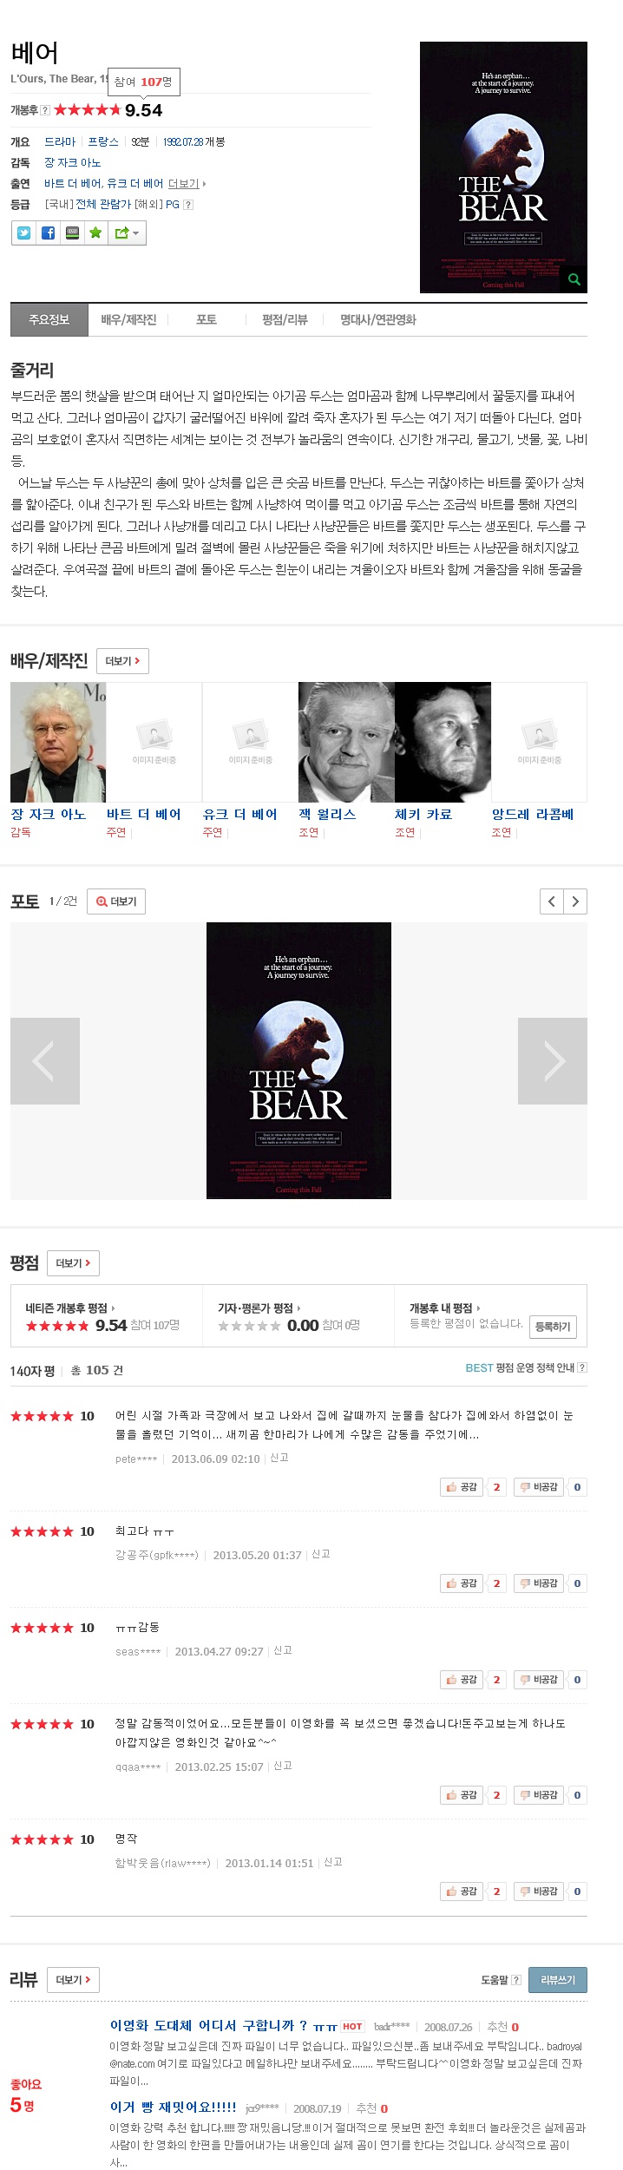Click thumbs-up 공감 on pete**** review

[x=462, y=1487]
